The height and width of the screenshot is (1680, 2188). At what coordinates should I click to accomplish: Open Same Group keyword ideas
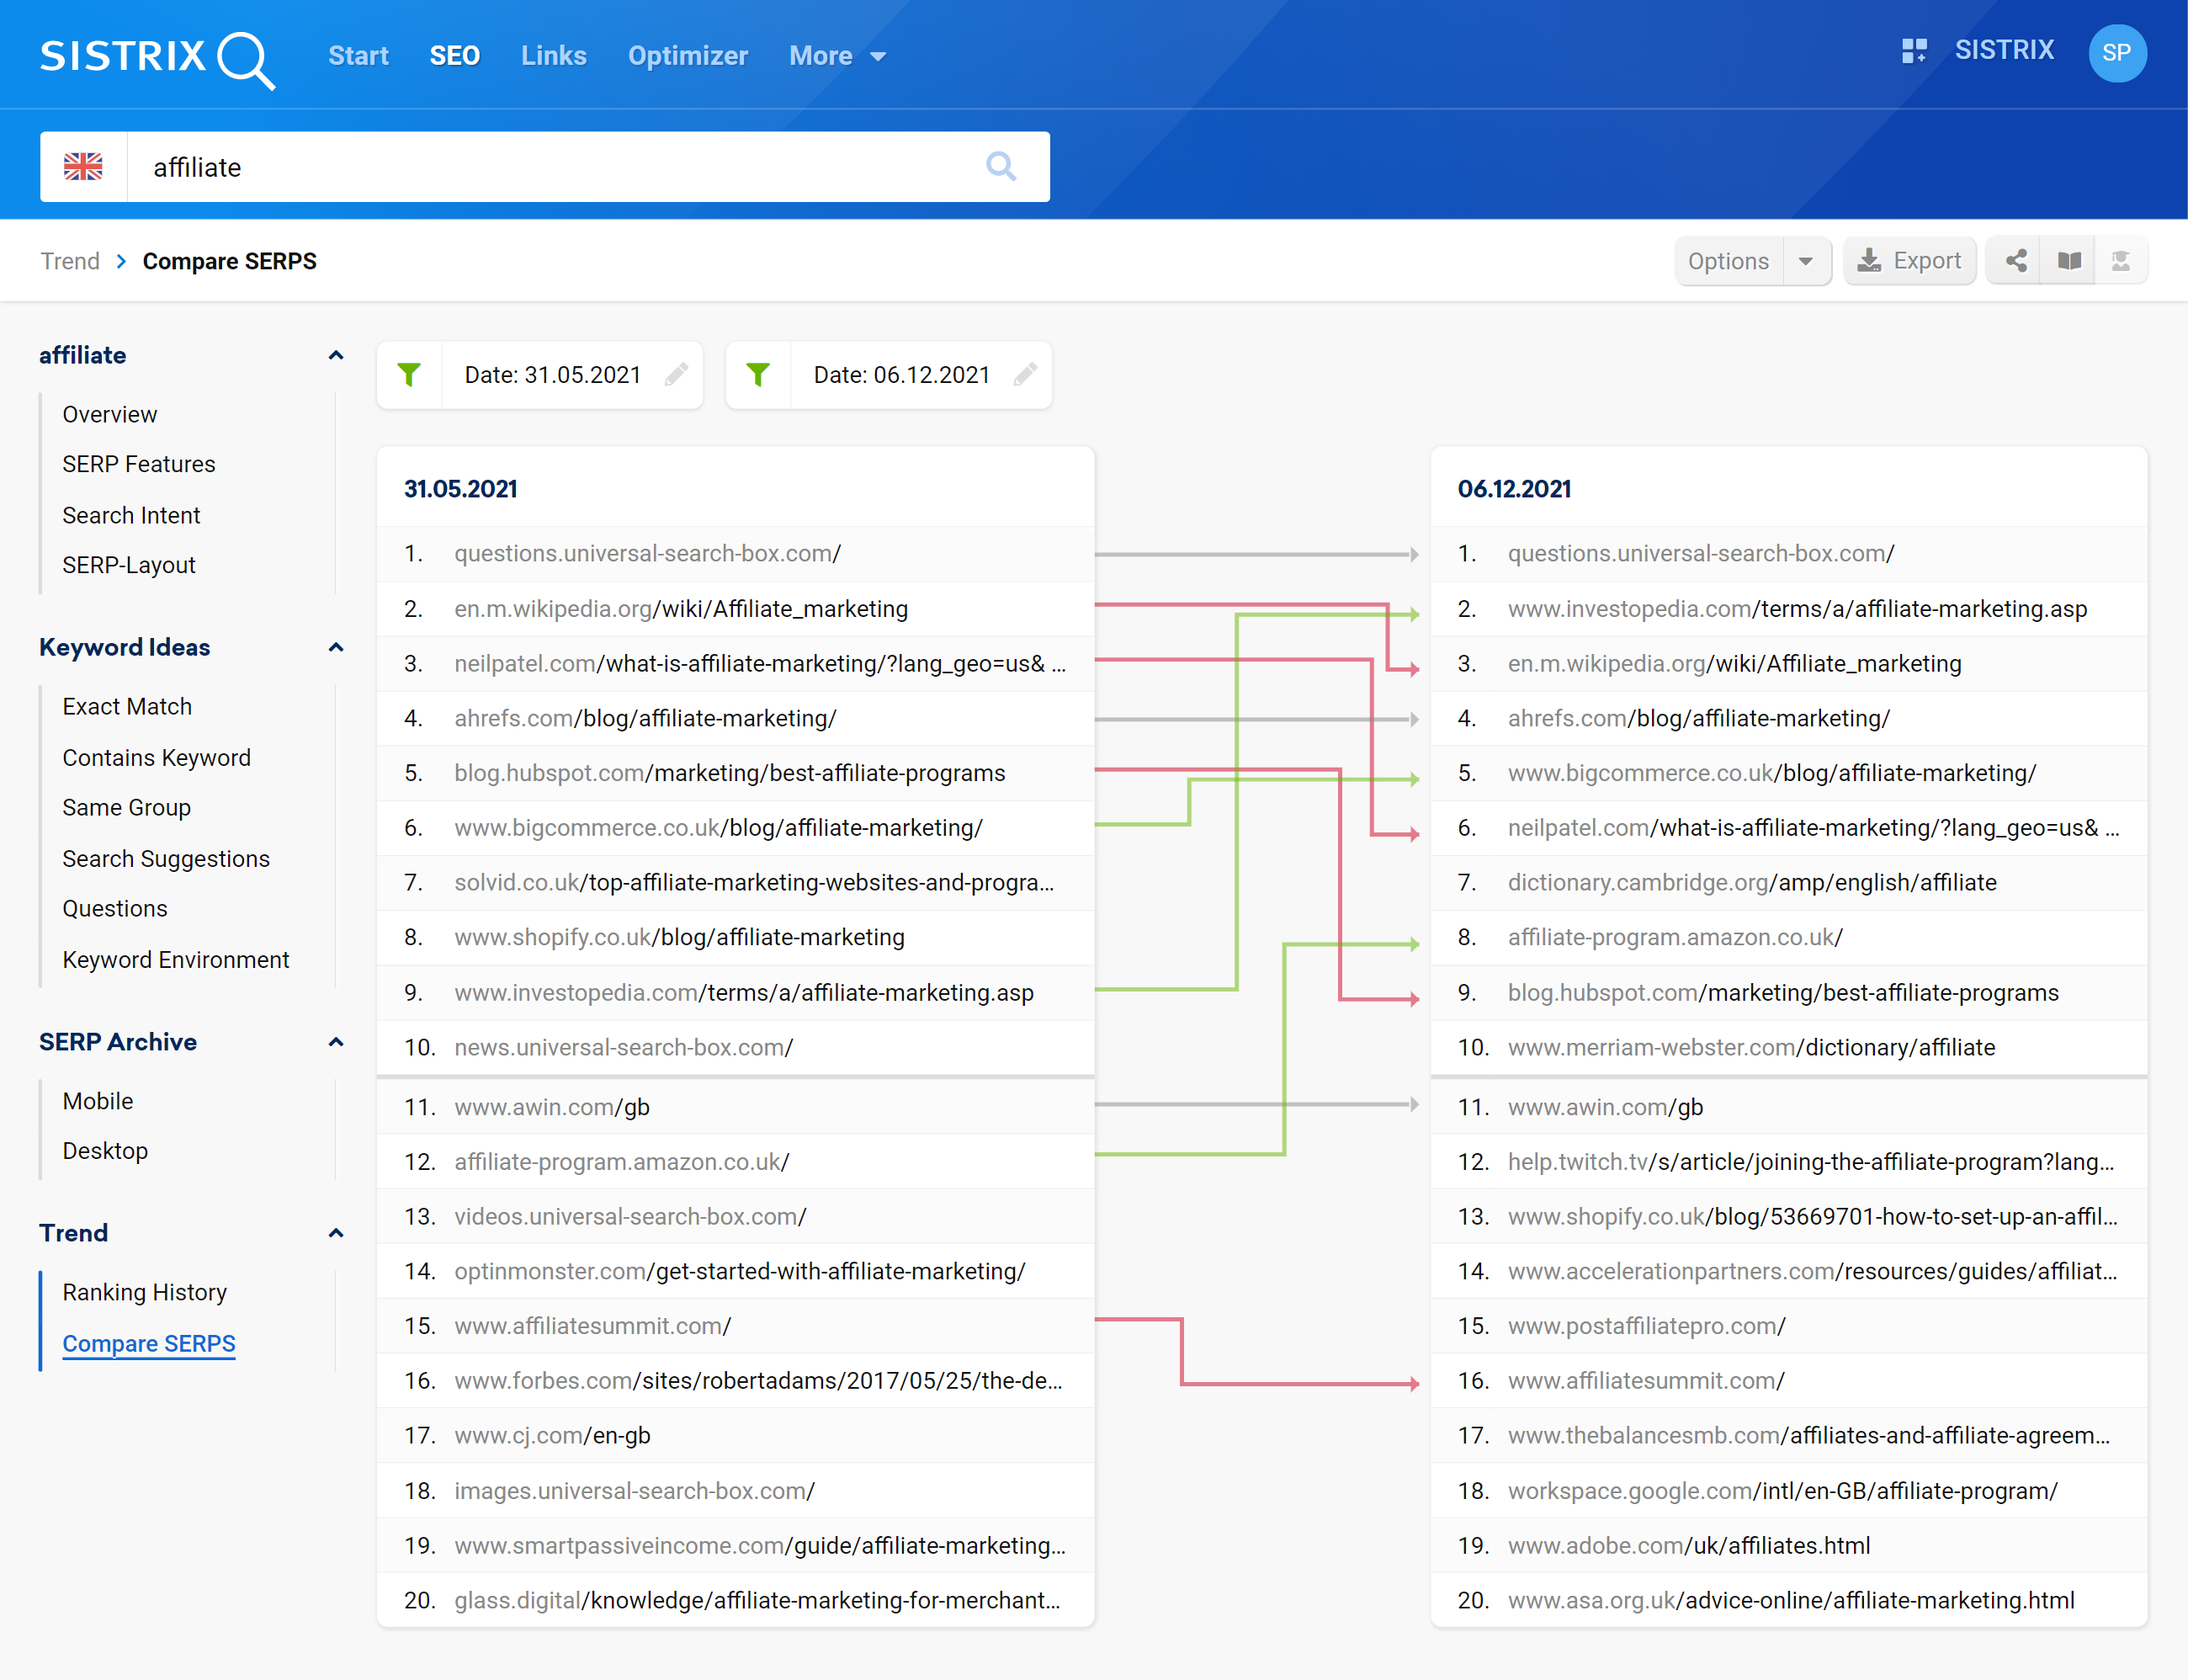click(x=127, y=807)
